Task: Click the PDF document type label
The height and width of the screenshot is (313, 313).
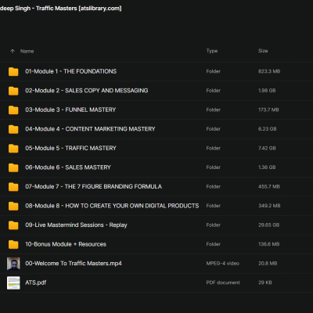Action: [x=223, y=282]
